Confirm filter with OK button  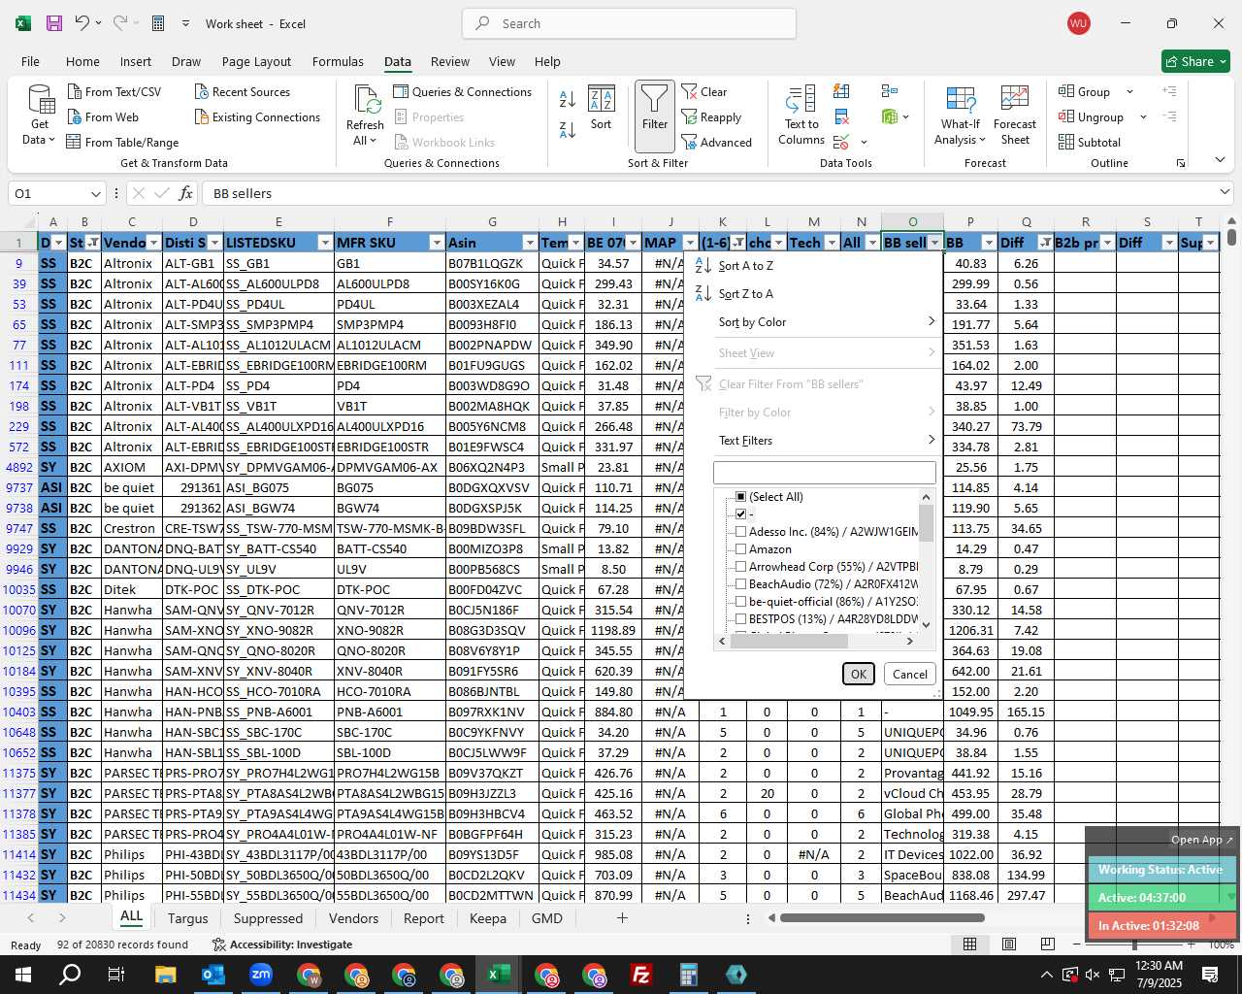[x=859, y=674]
